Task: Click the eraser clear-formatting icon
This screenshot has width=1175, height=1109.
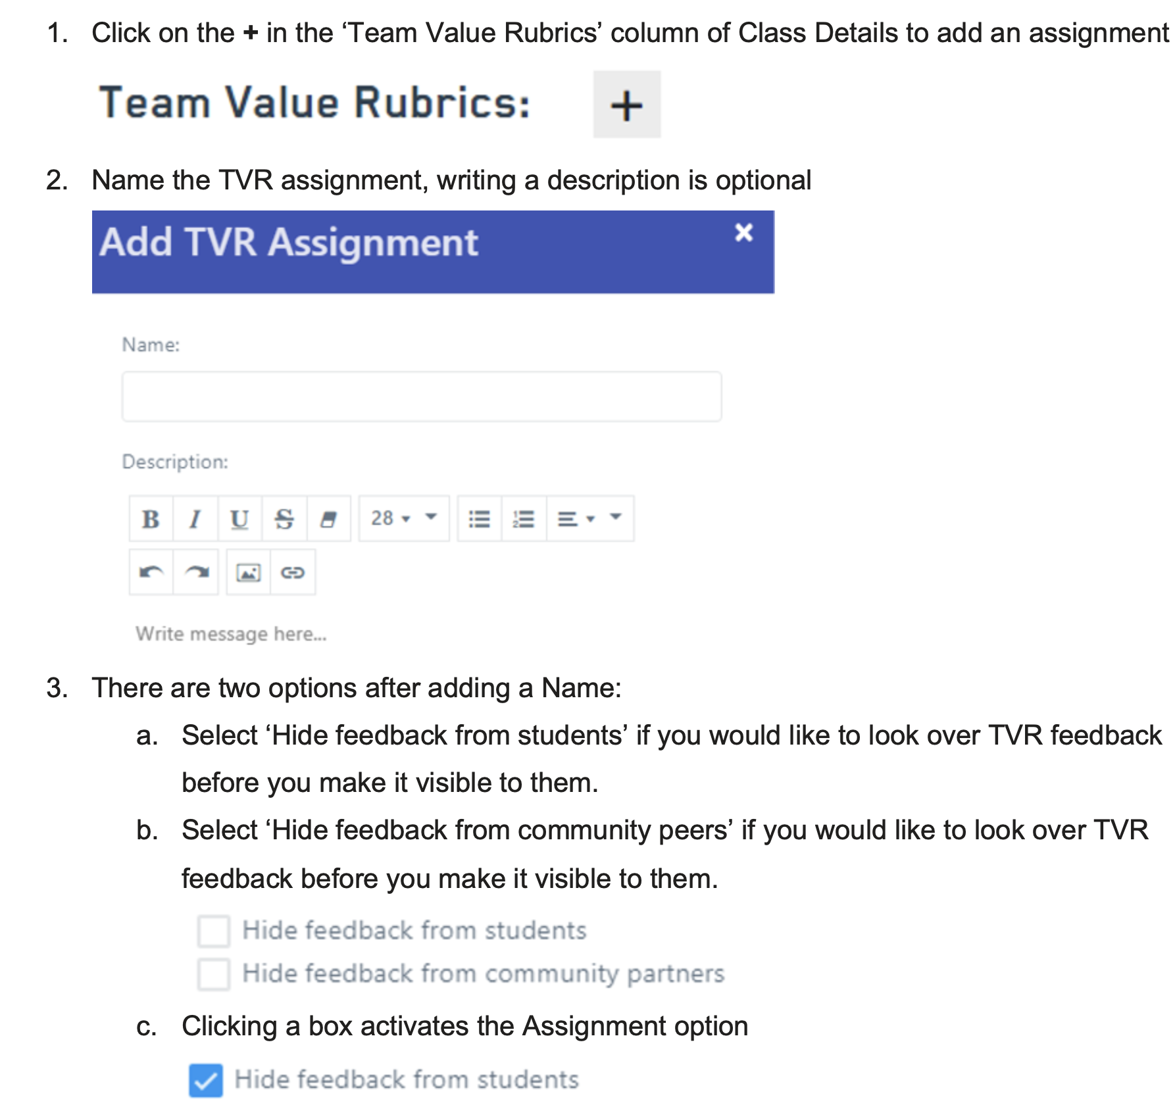Action: (328, 519)
